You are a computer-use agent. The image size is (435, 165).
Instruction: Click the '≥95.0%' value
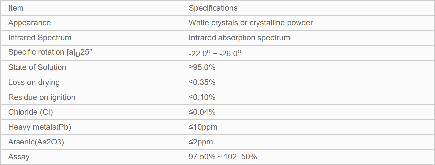click(x=202, y=67)
